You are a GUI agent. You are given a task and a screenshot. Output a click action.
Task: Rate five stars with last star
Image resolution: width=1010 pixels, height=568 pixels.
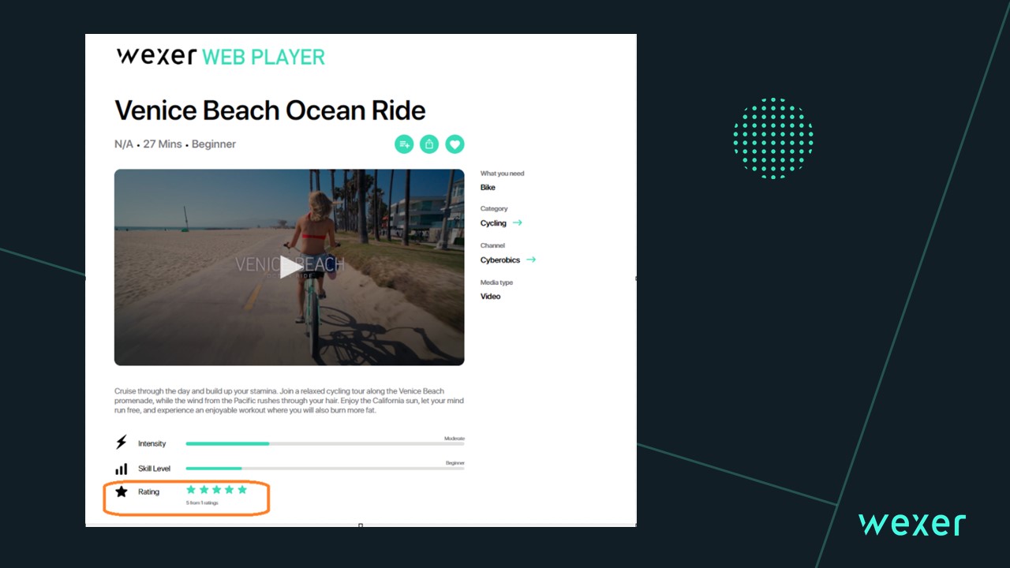coord(242,490)
